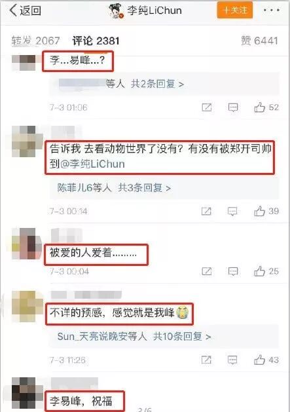Expand Sun_天亮说晚安等人 共10条回复
Image resolution: width=290 pixels, height=412 pixels.
(x=134, y=336)
